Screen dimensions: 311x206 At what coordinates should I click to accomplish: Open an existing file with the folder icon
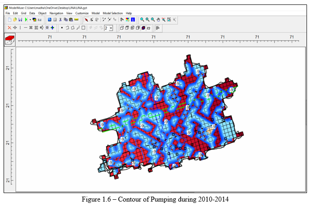[15, 20]
